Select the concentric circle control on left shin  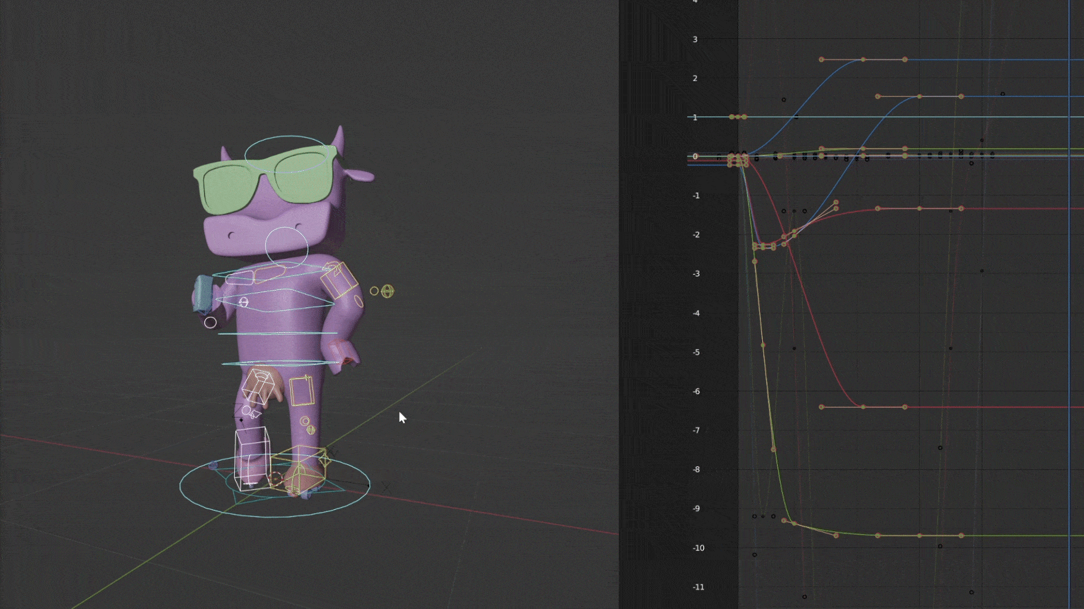tap(305, 421)
